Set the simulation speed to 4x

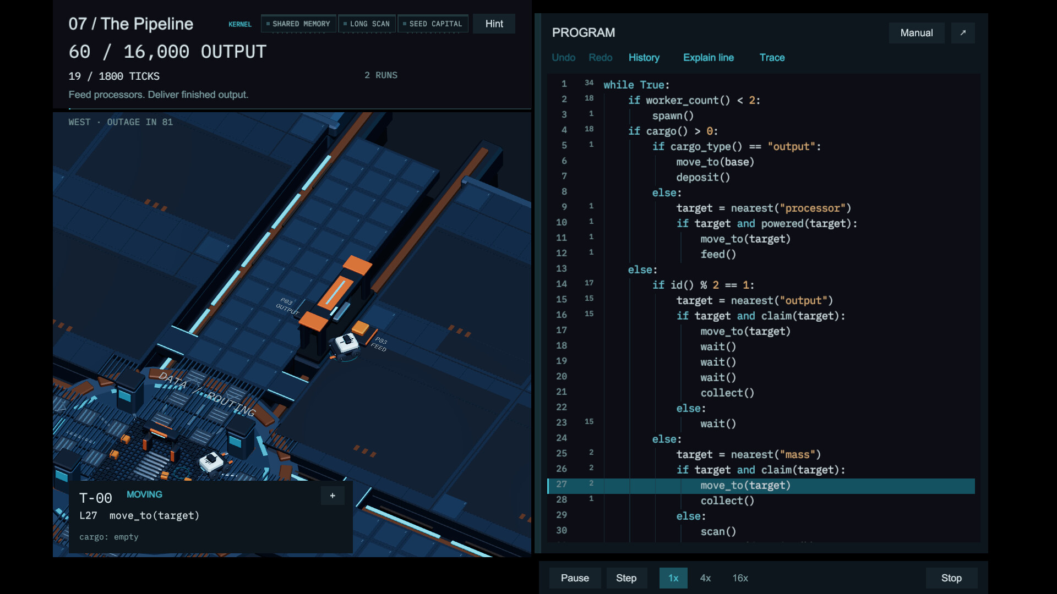[705, 578]
